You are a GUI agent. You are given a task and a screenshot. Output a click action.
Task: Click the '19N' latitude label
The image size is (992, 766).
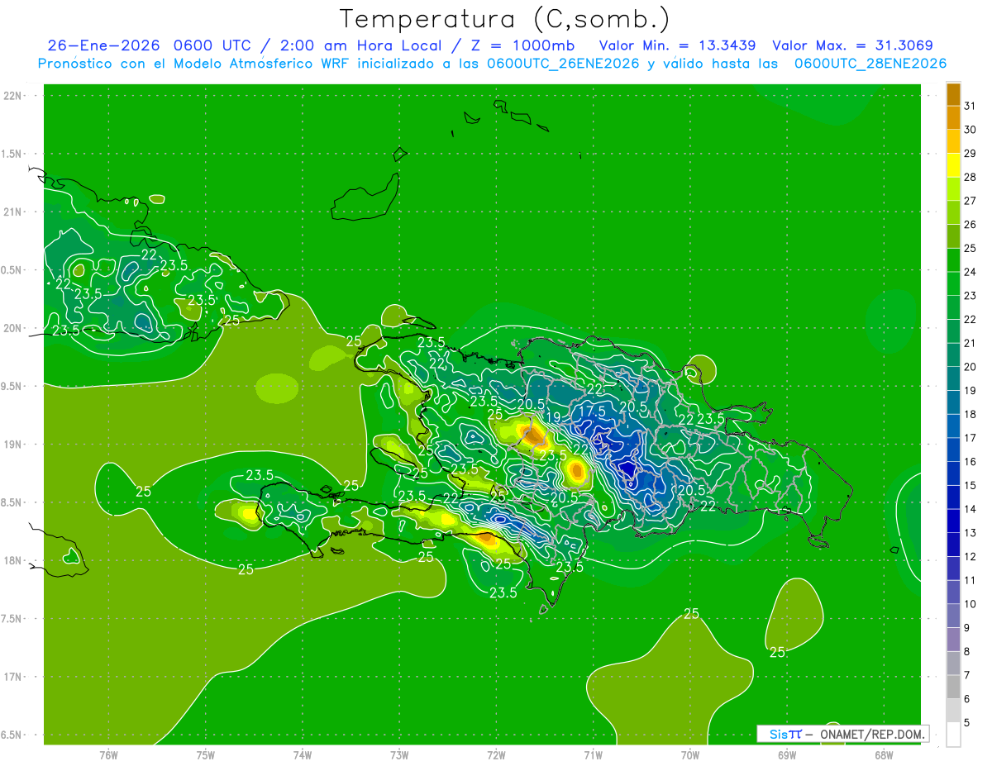[12, 444]
